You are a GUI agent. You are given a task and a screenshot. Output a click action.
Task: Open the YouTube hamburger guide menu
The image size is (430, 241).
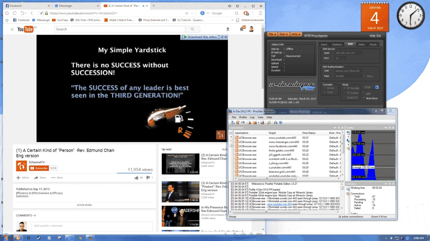12,29
